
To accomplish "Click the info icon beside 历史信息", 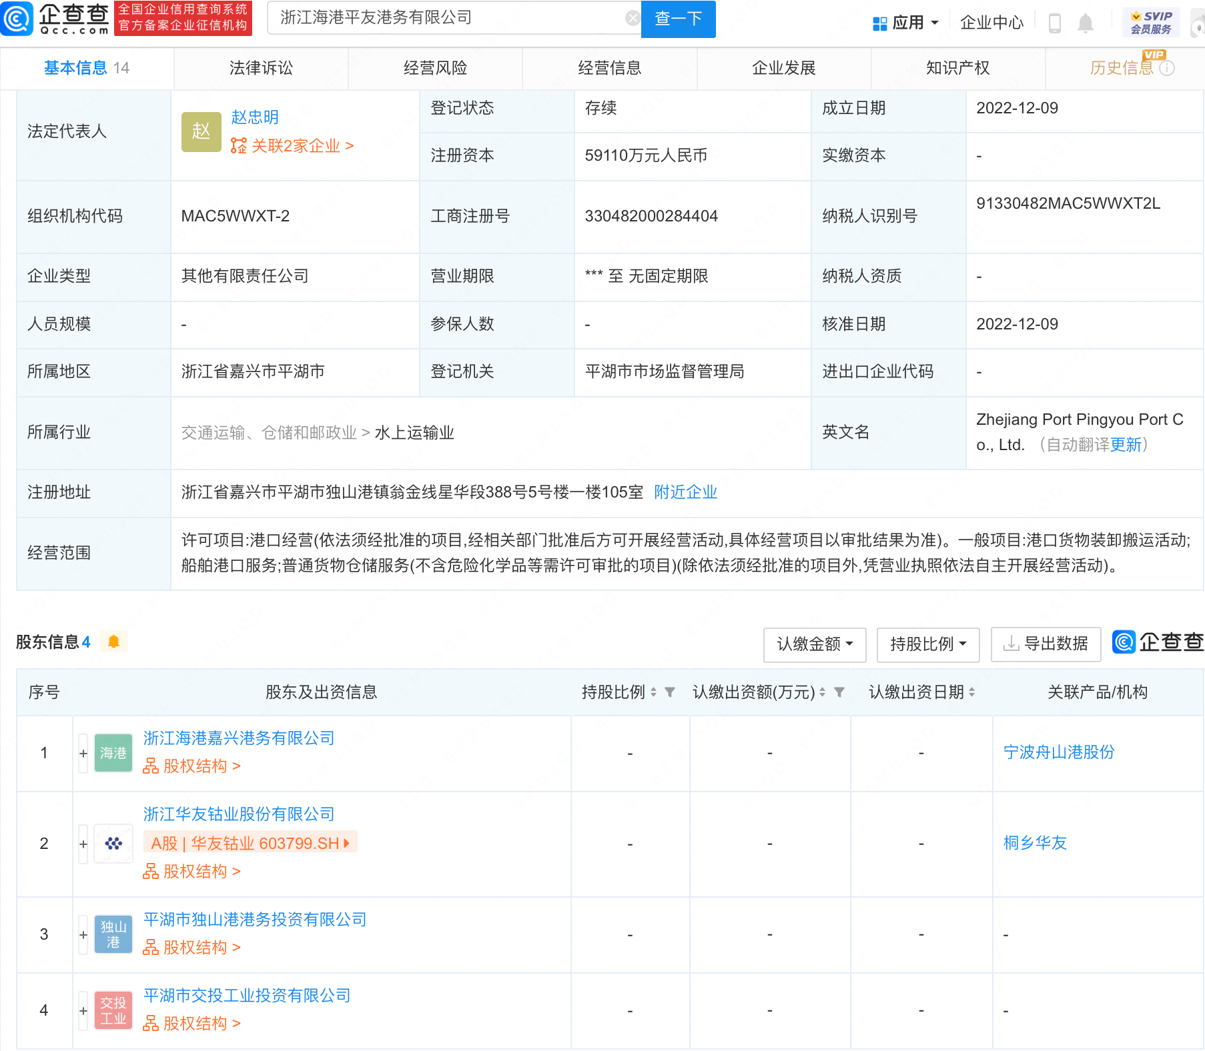I will 1166,68.
